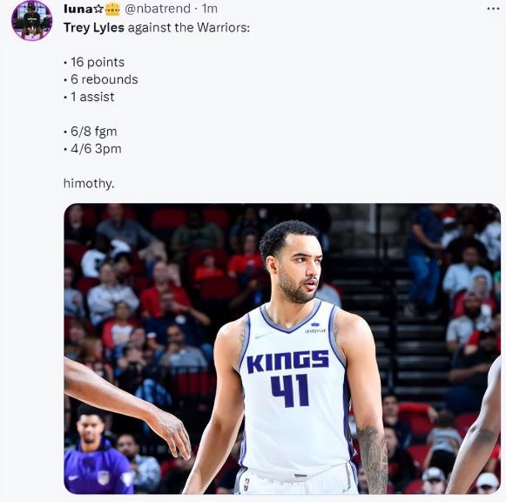The image size is (506, 502).
Task: Open the three-dot more options menu
Action: pos(493,9)
